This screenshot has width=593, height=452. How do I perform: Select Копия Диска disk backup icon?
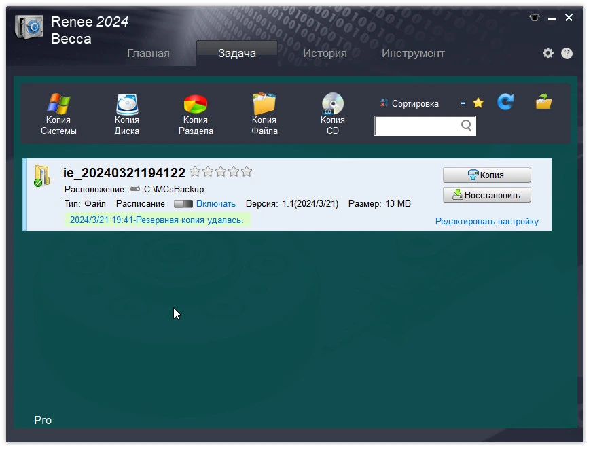(127, 114)
